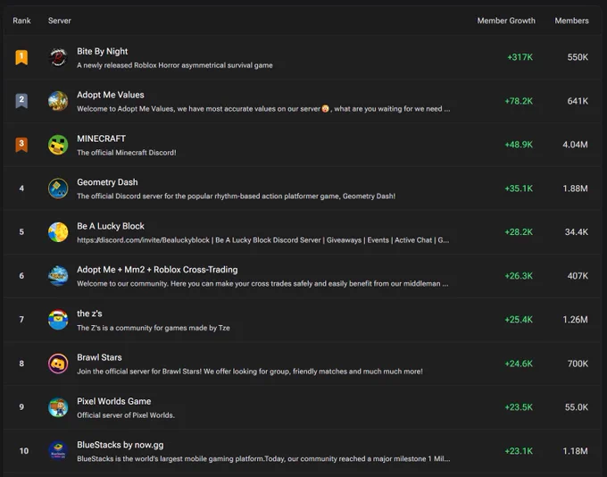Click the 1.26M members count
This screenshot has width=607, height=477.
pyautogui.click(x=575, y=320)
